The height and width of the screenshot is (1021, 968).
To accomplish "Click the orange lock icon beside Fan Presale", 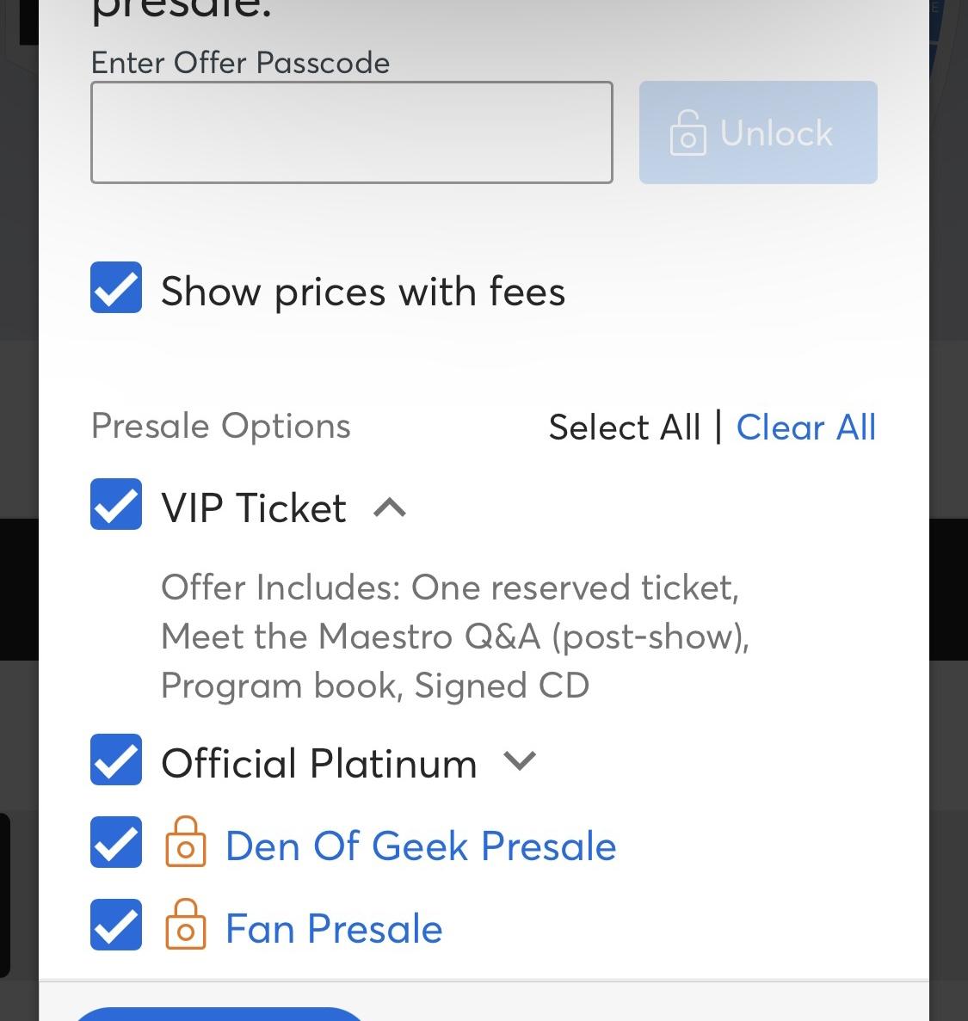I will coord(186,924).
